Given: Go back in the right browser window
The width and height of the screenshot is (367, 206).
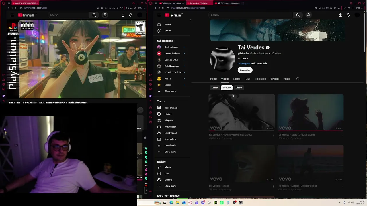Looking at the screenshot, I should tap(156, 8).
